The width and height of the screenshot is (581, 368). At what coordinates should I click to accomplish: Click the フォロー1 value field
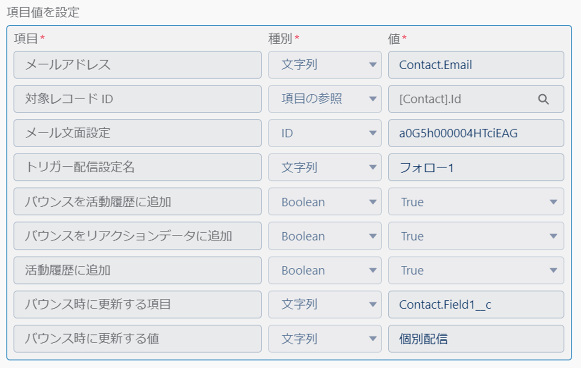[x=476, y=167]
